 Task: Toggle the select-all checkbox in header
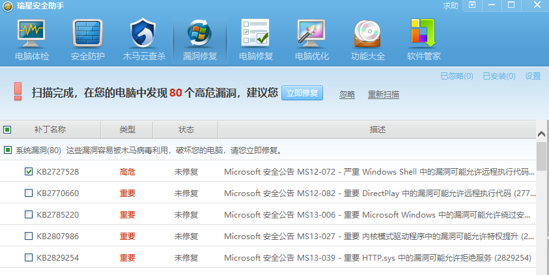pos(7,130)
